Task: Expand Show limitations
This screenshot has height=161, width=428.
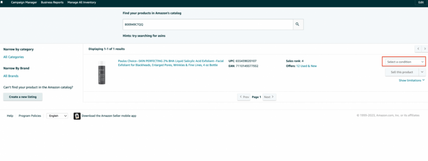Action: [412, 80]
